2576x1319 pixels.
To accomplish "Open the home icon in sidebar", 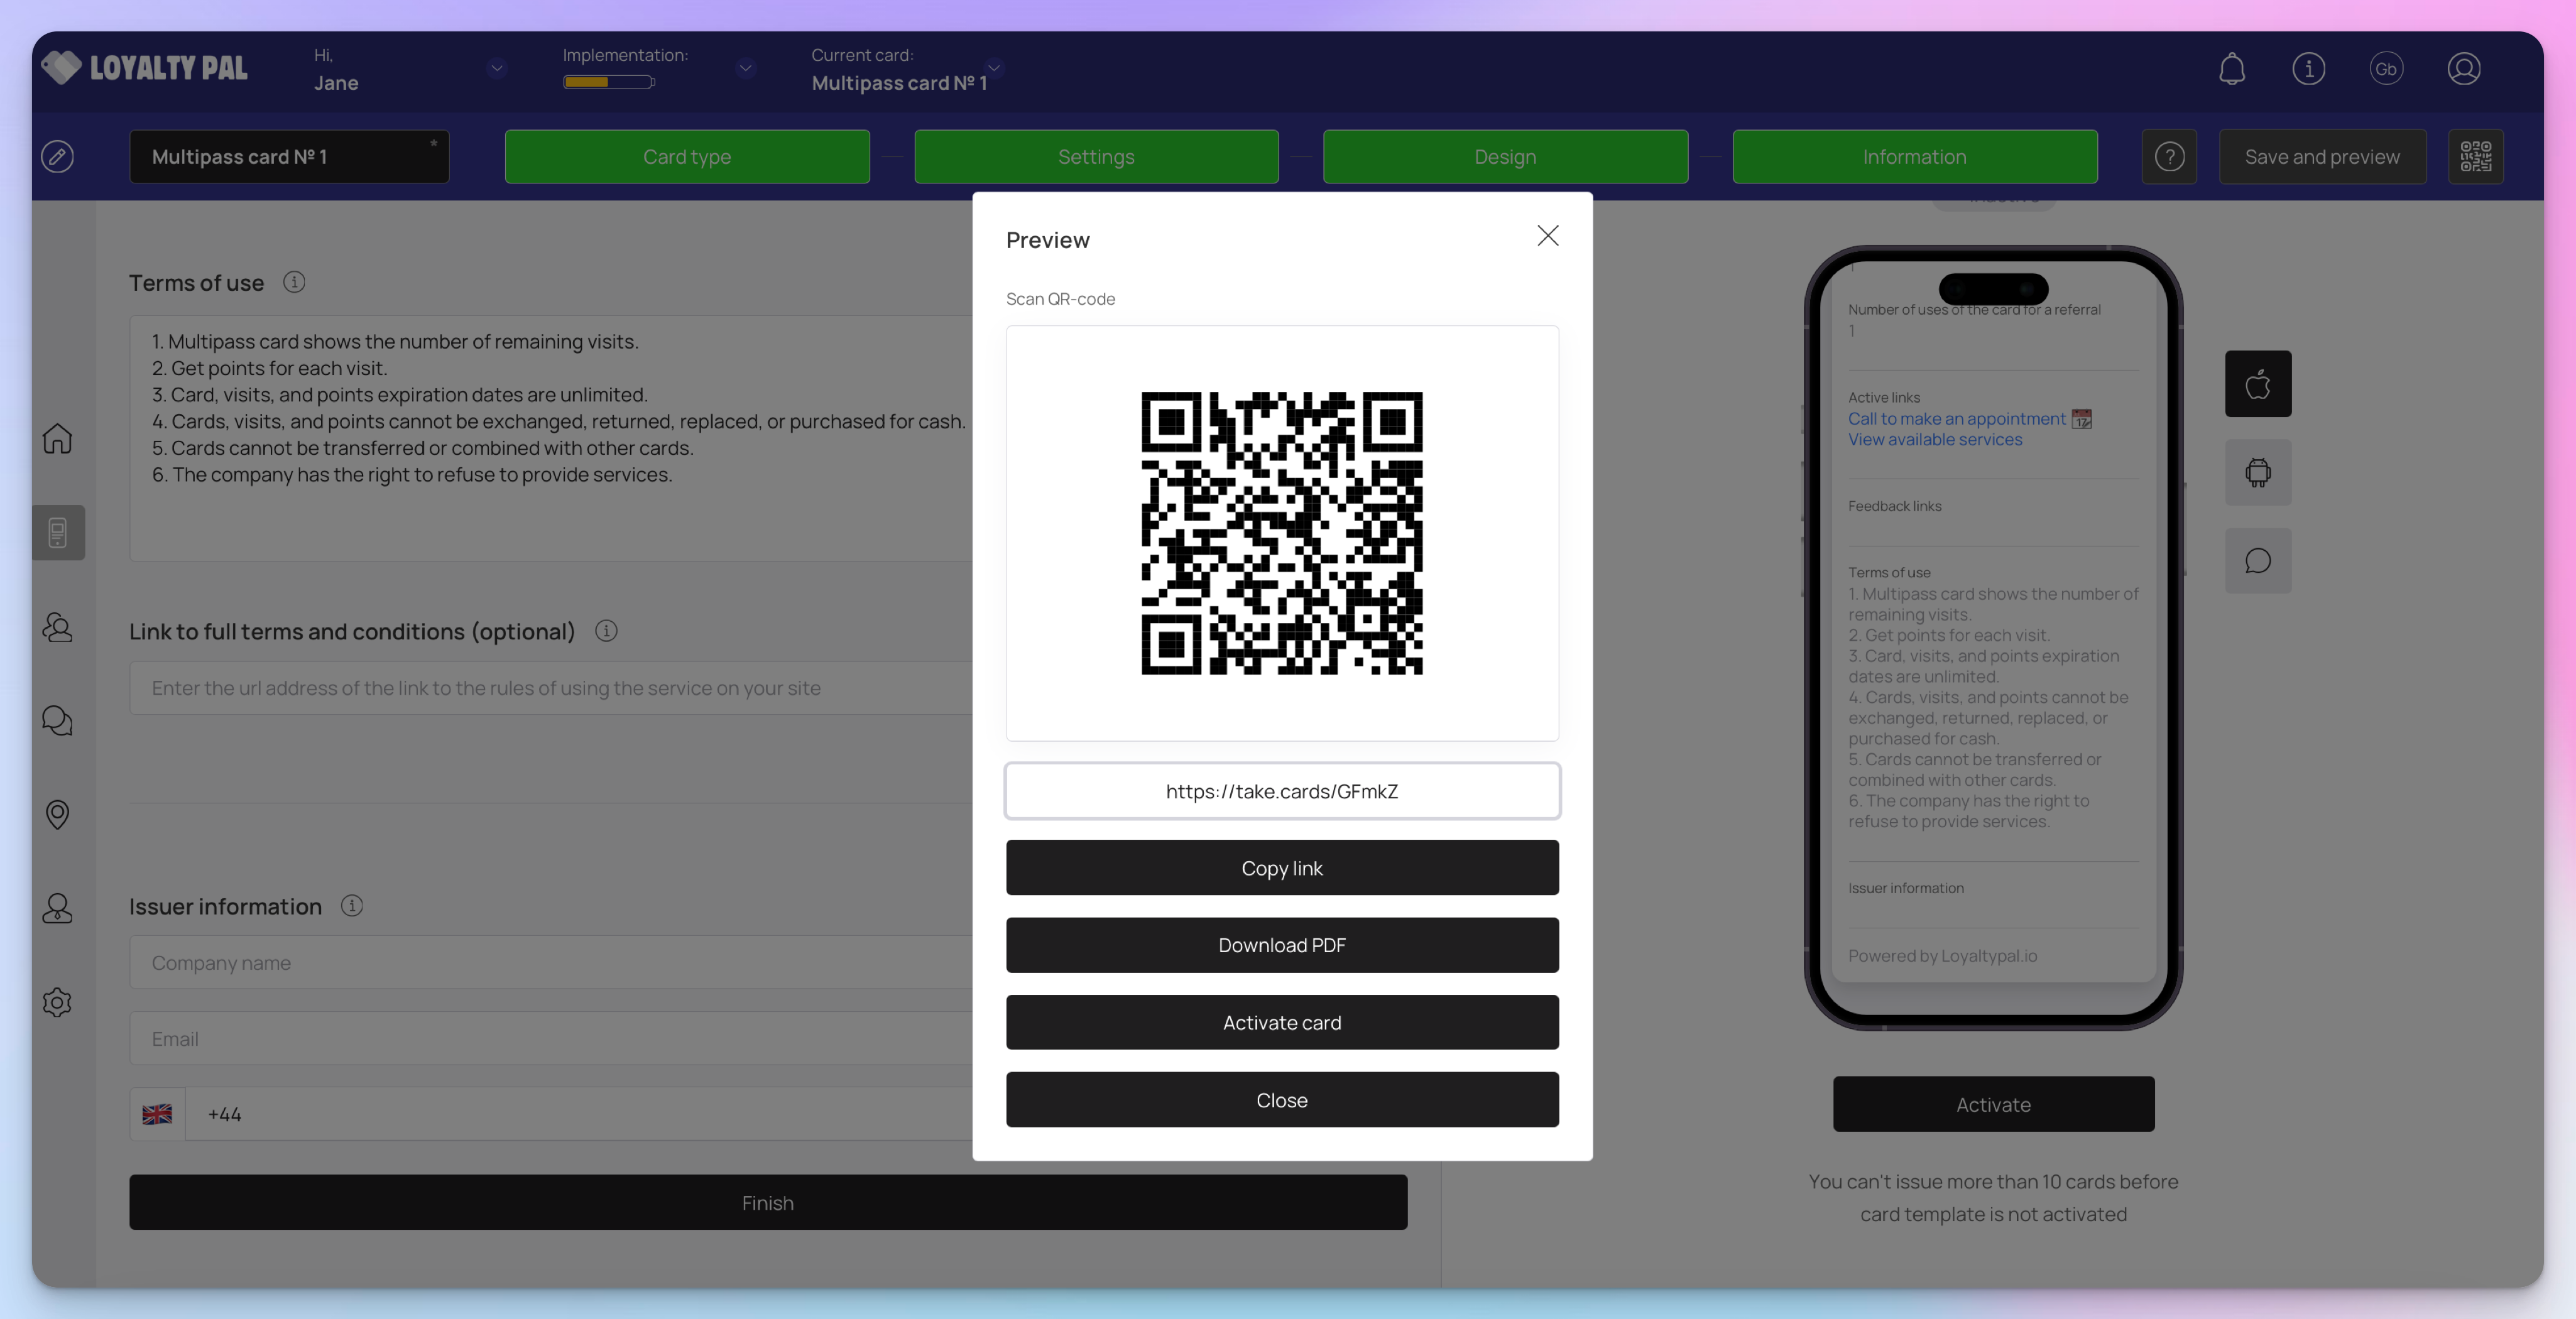I will [57, 438].
